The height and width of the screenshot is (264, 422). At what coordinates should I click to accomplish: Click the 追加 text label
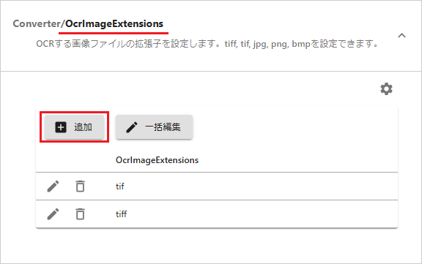pyautogui.click(x=84, y=127)
